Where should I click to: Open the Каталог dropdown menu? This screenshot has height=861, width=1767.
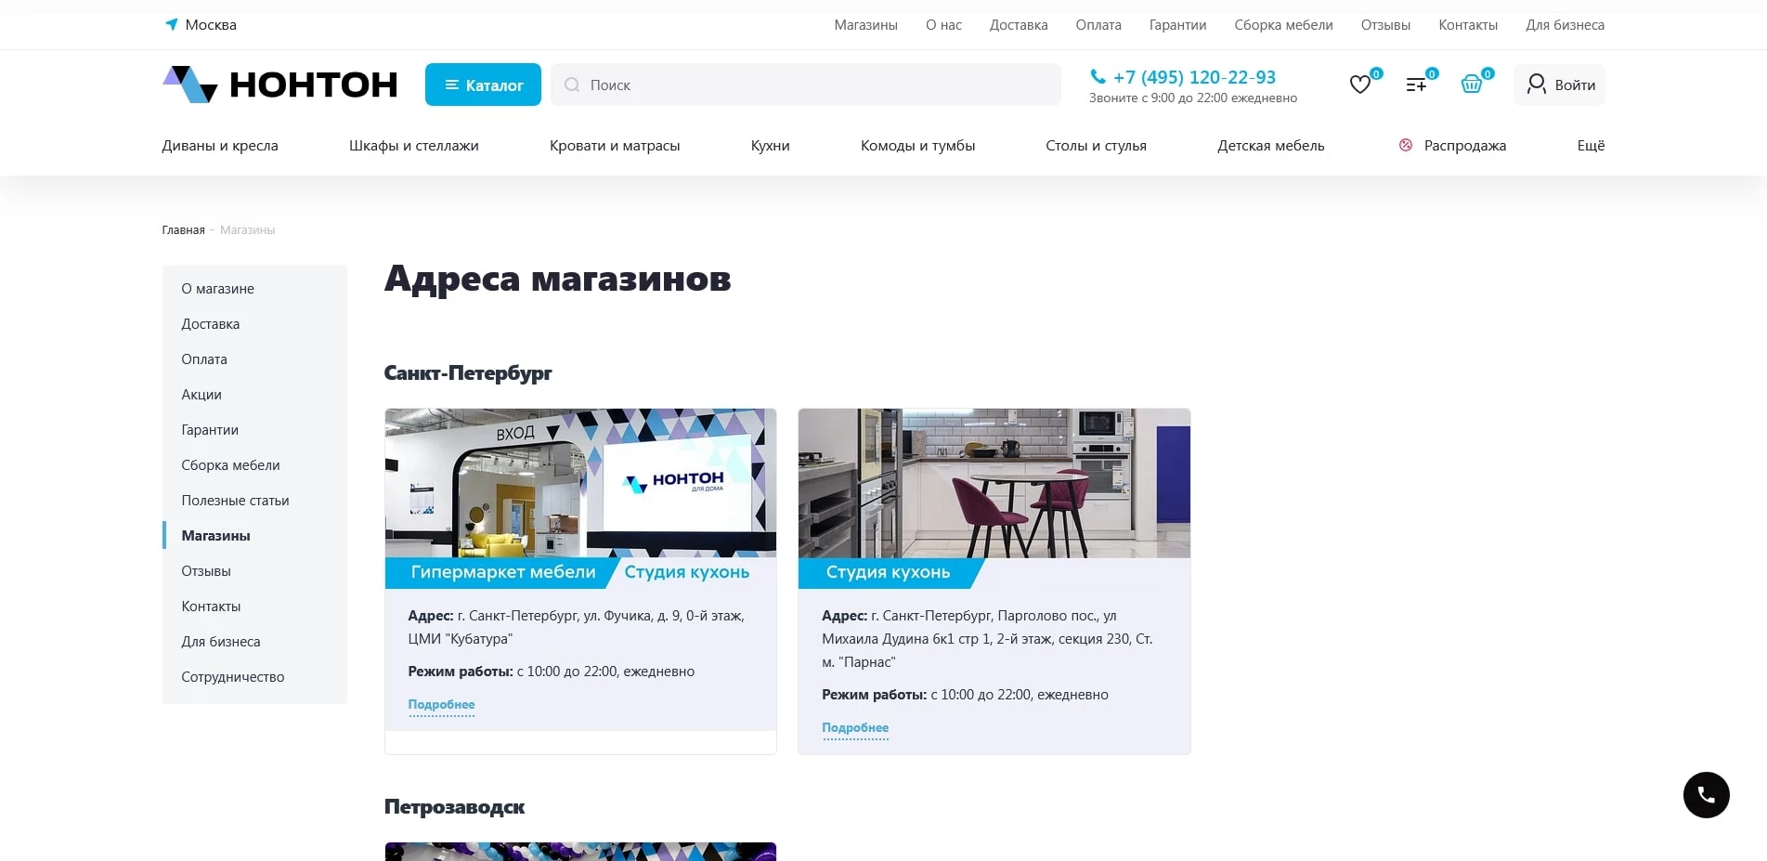coord(483,85)
